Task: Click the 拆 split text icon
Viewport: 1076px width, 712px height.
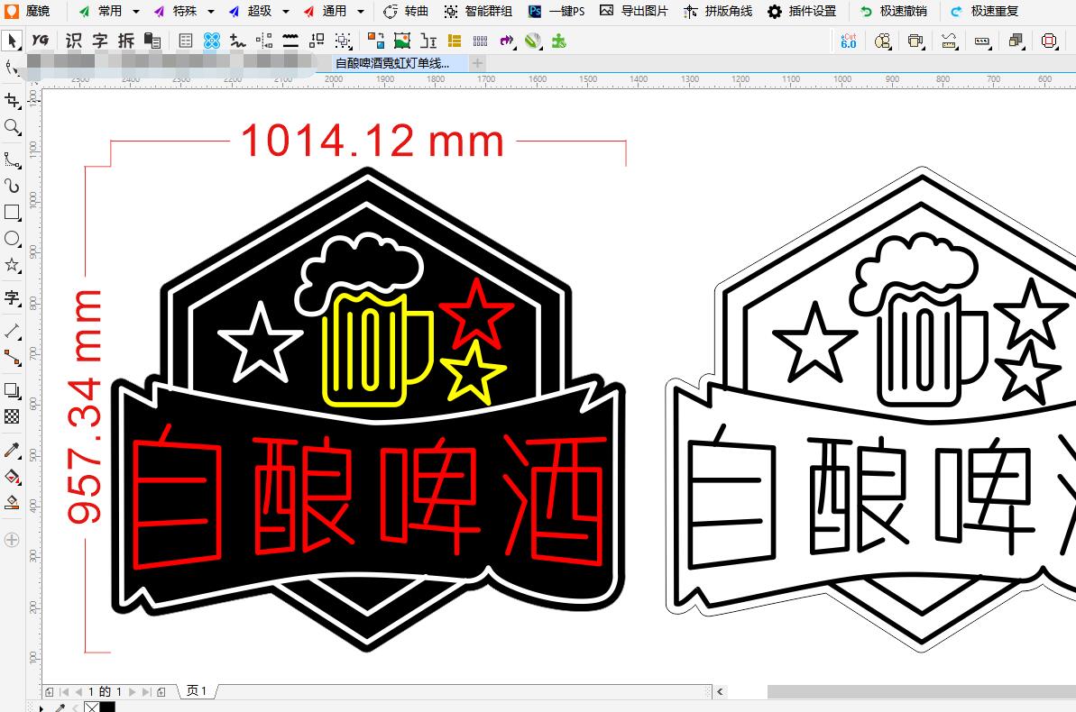Action: click(126, 41)
